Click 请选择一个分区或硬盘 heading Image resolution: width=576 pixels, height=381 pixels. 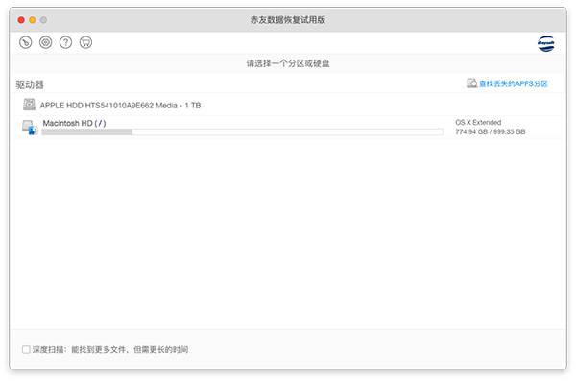288,63
